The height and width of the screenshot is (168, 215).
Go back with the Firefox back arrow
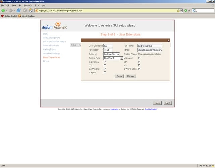point(3,10)
